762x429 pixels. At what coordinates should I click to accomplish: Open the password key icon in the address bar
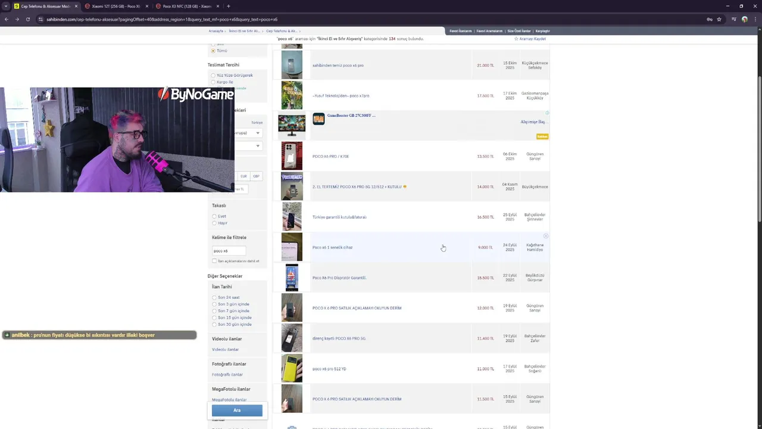point(709,19)
